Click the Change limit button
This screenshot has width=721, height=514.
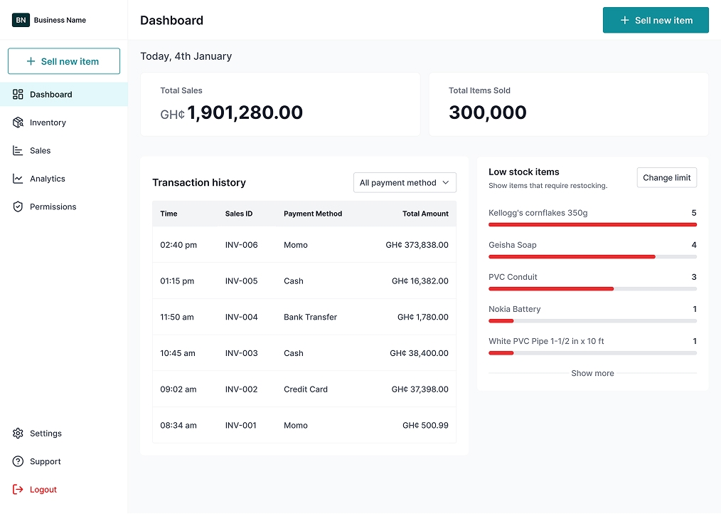click(x=666, y=177)
